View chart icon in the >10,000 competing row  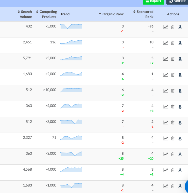click(165, 91)
